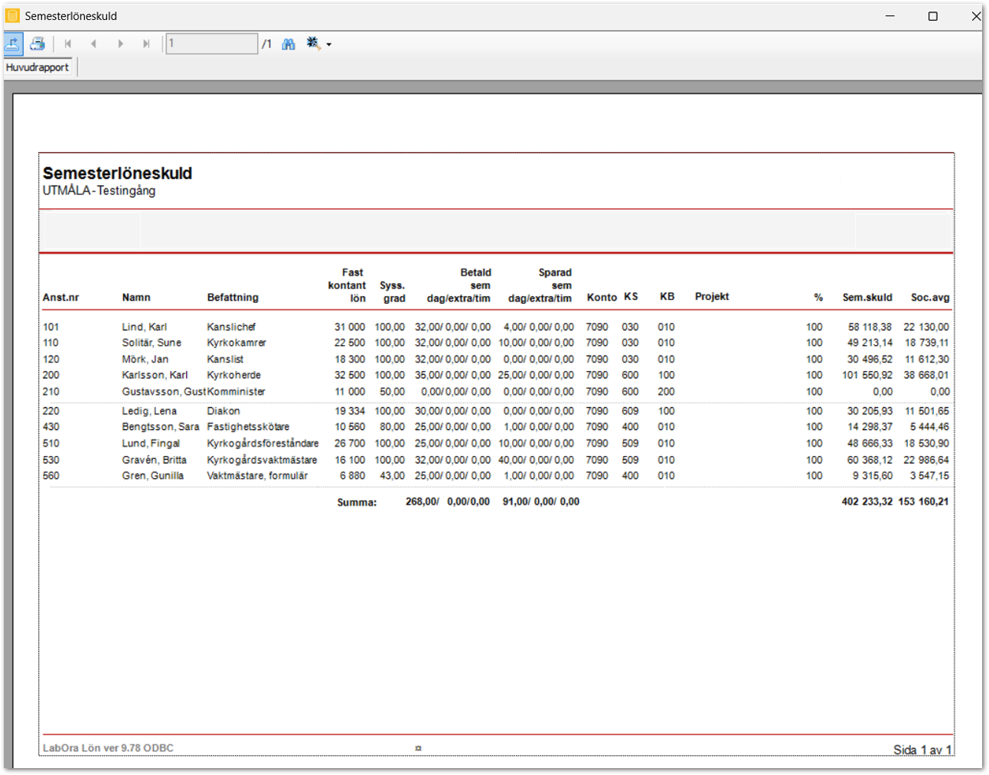Click the Kyrkoherde position cell
The image size is (989, 775).
(233, 375)
